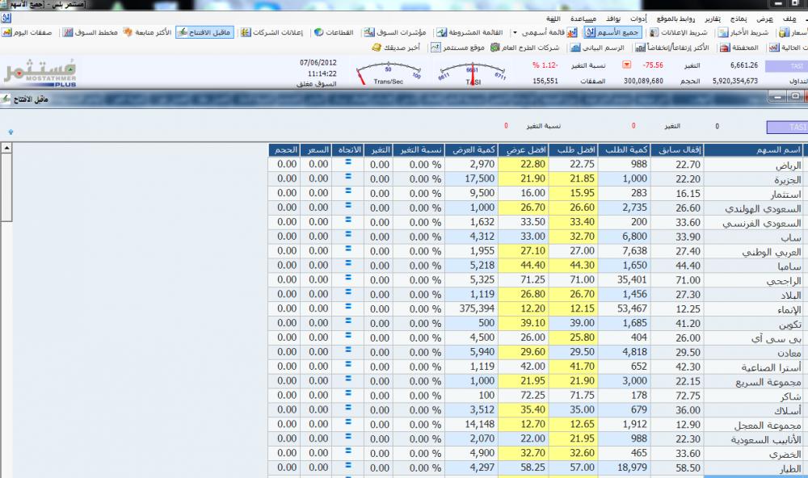
Task: Select the الرياض stock row name
Action: click(789, 165)
